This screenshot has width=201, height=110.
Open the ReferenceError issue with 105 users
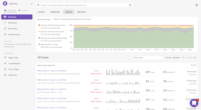coord(52,89)
